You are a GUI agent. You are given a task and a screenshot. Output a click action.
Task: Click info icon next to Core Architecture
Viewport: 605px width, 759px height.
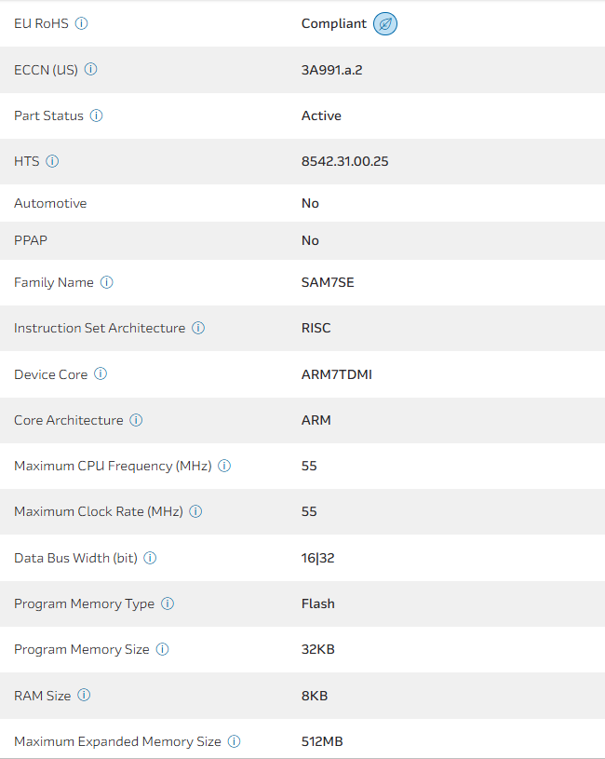136,420
